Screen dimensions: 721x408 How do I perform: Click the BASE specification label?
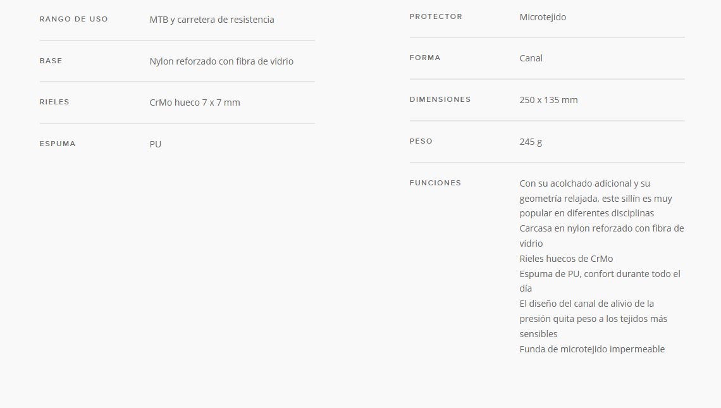click(51, 61)
